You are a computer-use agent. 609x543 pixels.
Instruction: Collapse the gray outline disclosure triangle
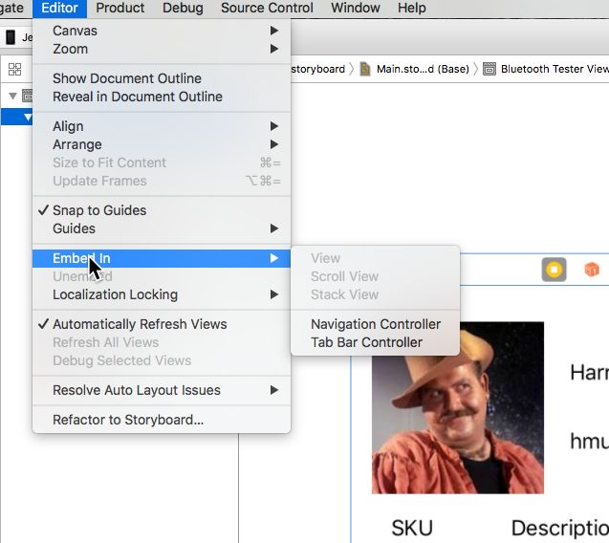click(x=12, y=96)
